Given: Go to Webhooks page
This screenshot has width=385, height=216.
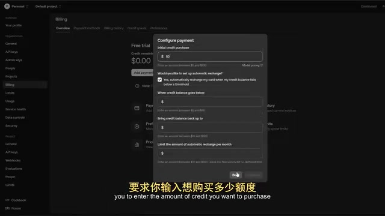Looking at the screenshot, I should (x=13, y=160).
